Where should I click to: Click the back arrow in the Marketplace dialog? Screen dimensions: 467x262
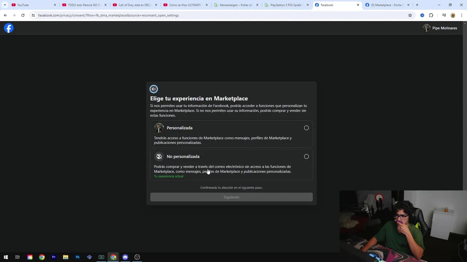coord(154,89)
